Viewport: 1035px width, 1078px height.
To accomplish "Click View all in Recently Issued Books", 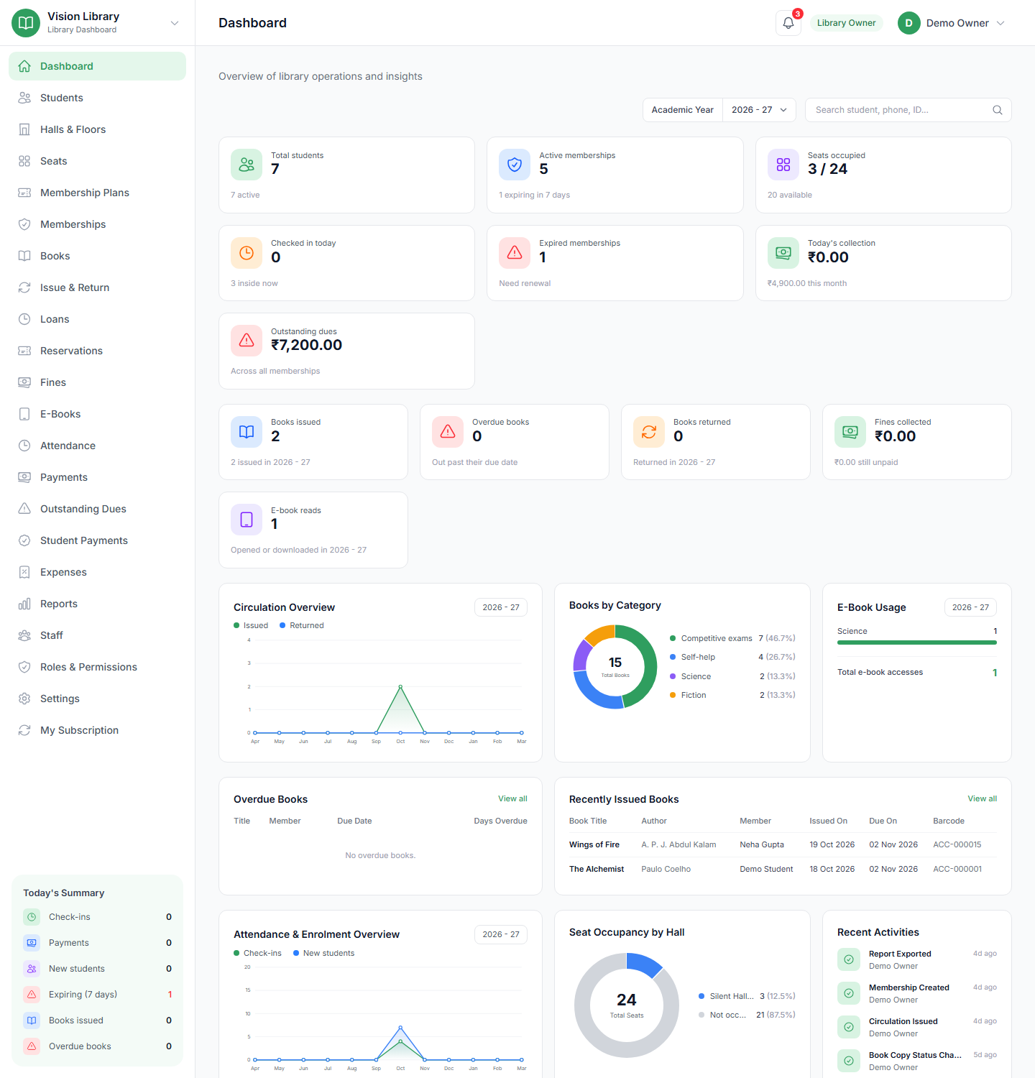I will [982, 798].
